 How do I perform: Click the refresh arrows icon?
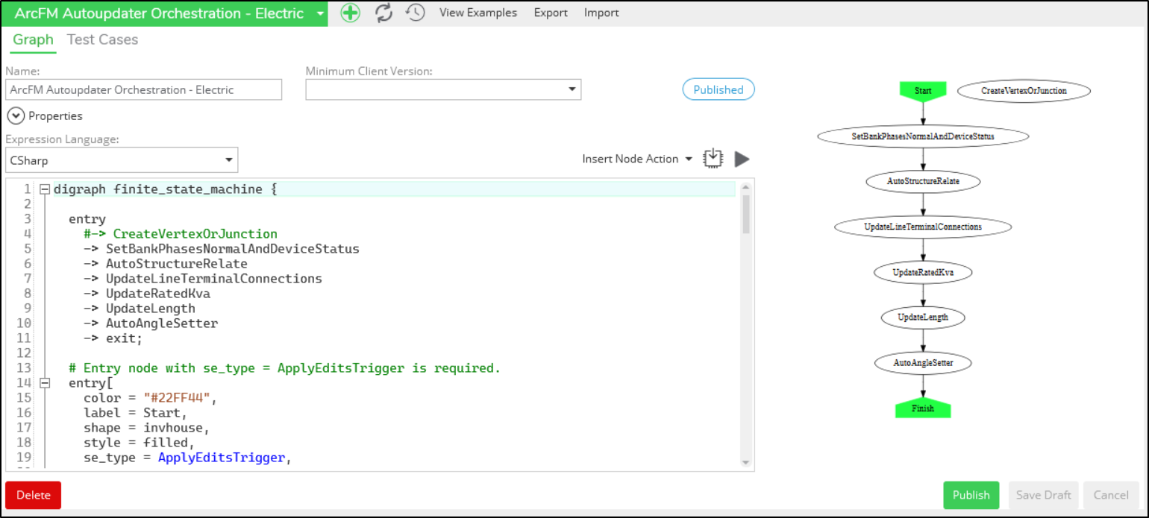click(383, 13)
